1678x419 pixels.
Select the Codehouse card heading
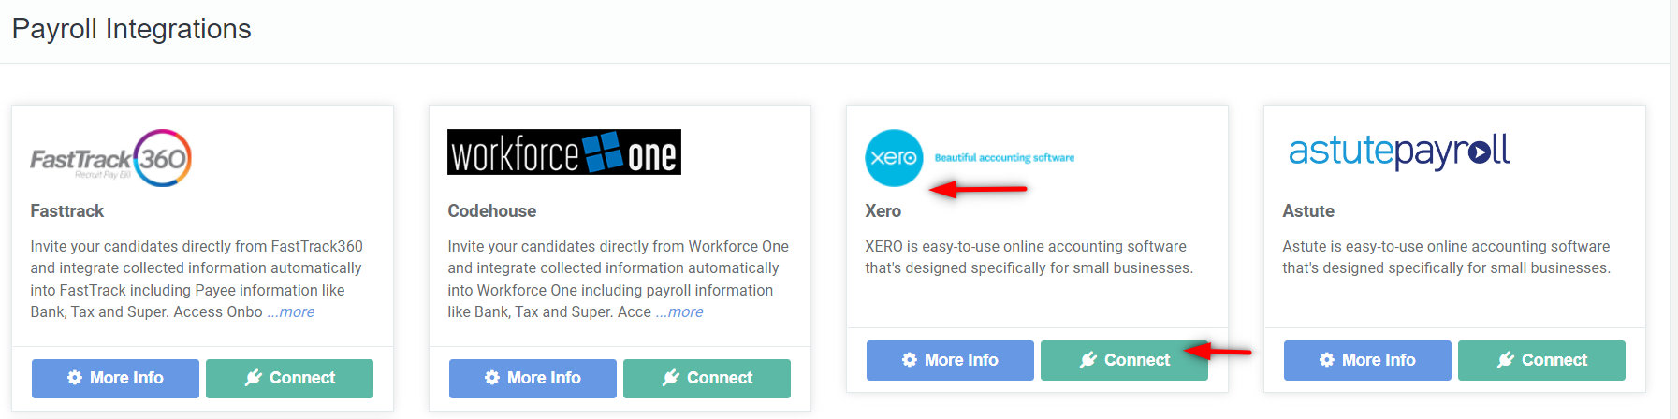pos(492,211)
